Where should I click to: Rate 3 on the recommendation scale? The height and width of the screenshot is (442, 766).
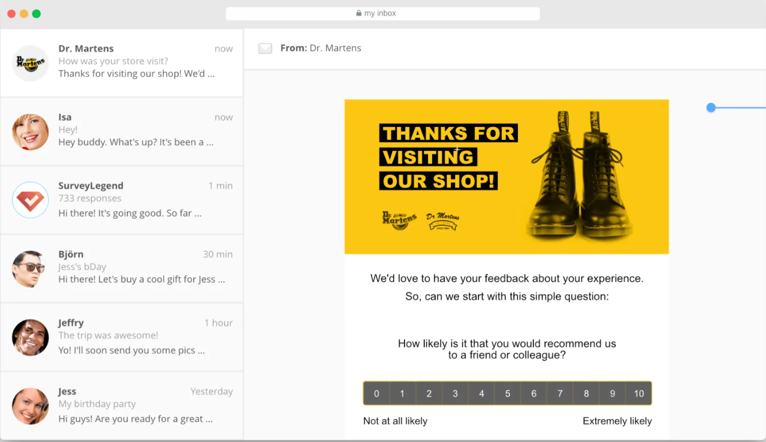pos(455,393)
